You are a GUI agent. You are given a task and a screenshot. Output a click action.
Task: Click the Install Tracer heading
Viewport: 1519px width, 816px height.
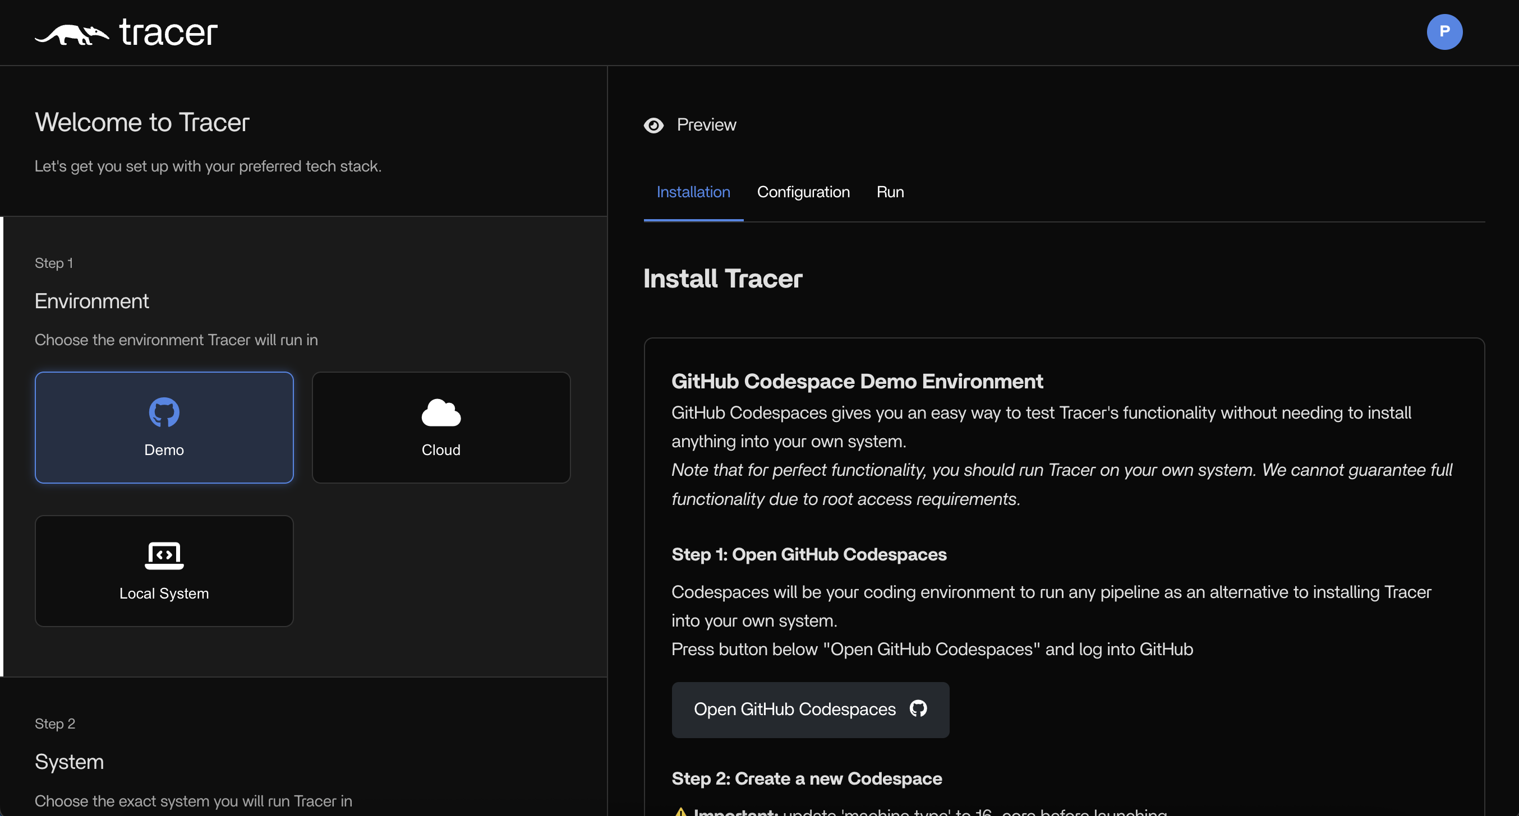[x=722, y=279]
